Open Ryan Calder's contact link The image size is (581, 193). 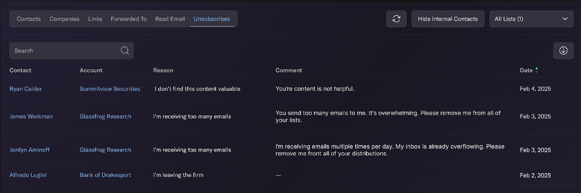[x=26, y=89]
